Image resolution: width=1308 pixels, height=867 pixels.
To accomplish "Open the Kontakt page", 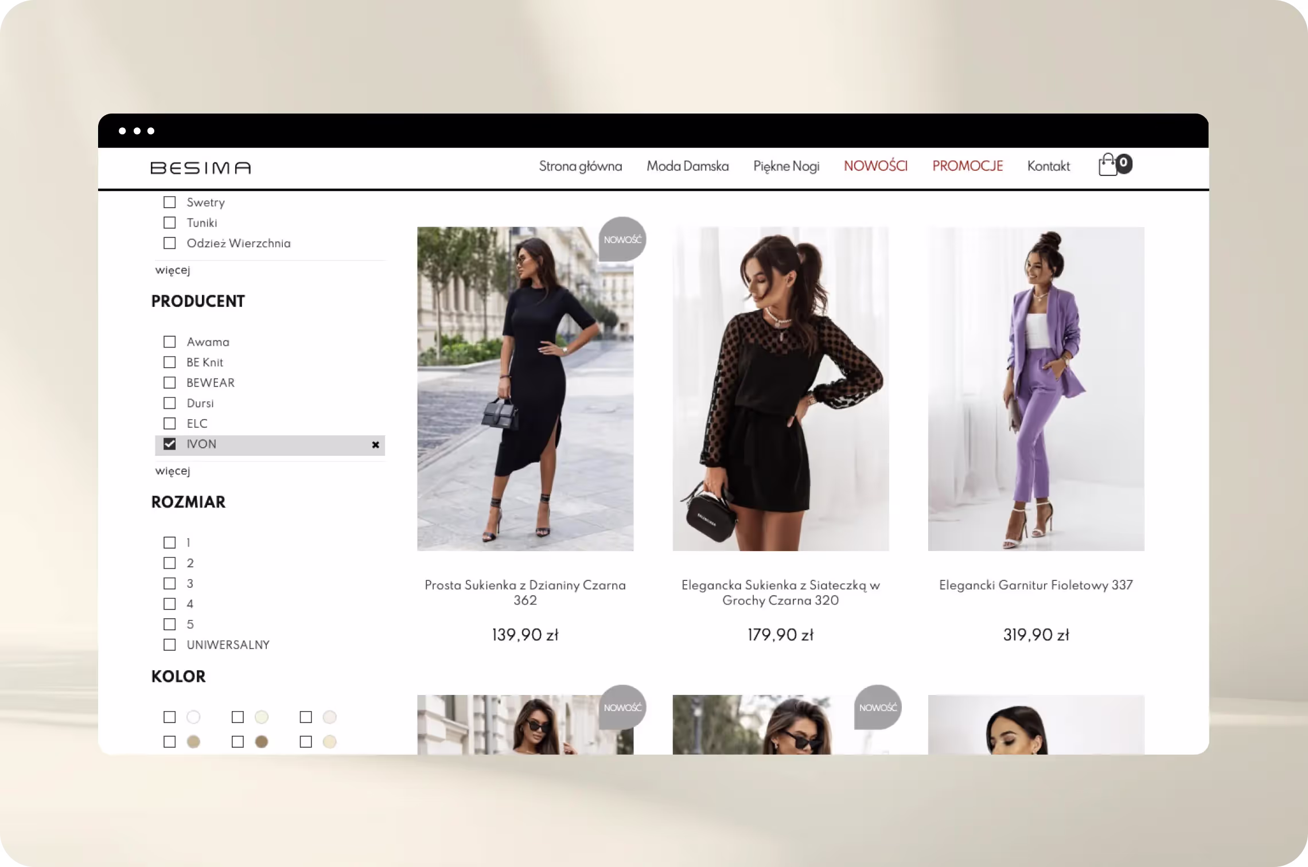I will pyautogui.click(x=1048, y=166).
